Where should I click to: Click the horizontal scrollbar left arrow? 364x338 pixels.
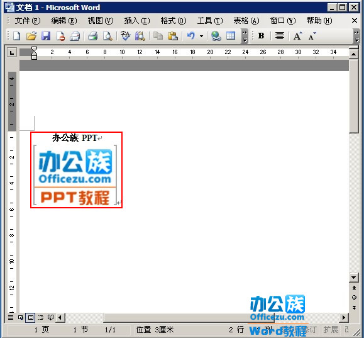[60, 317]
